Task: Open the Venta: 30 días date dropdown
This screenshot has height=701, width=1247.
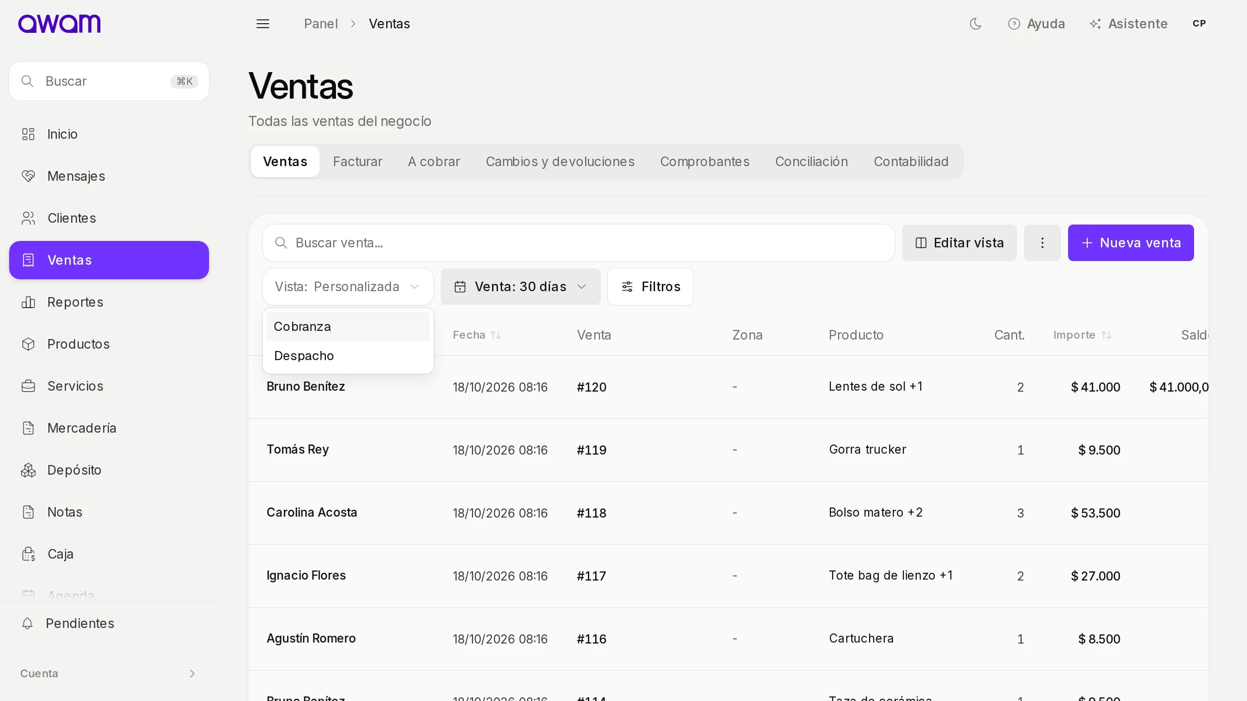Action: (x=520, y=287)
